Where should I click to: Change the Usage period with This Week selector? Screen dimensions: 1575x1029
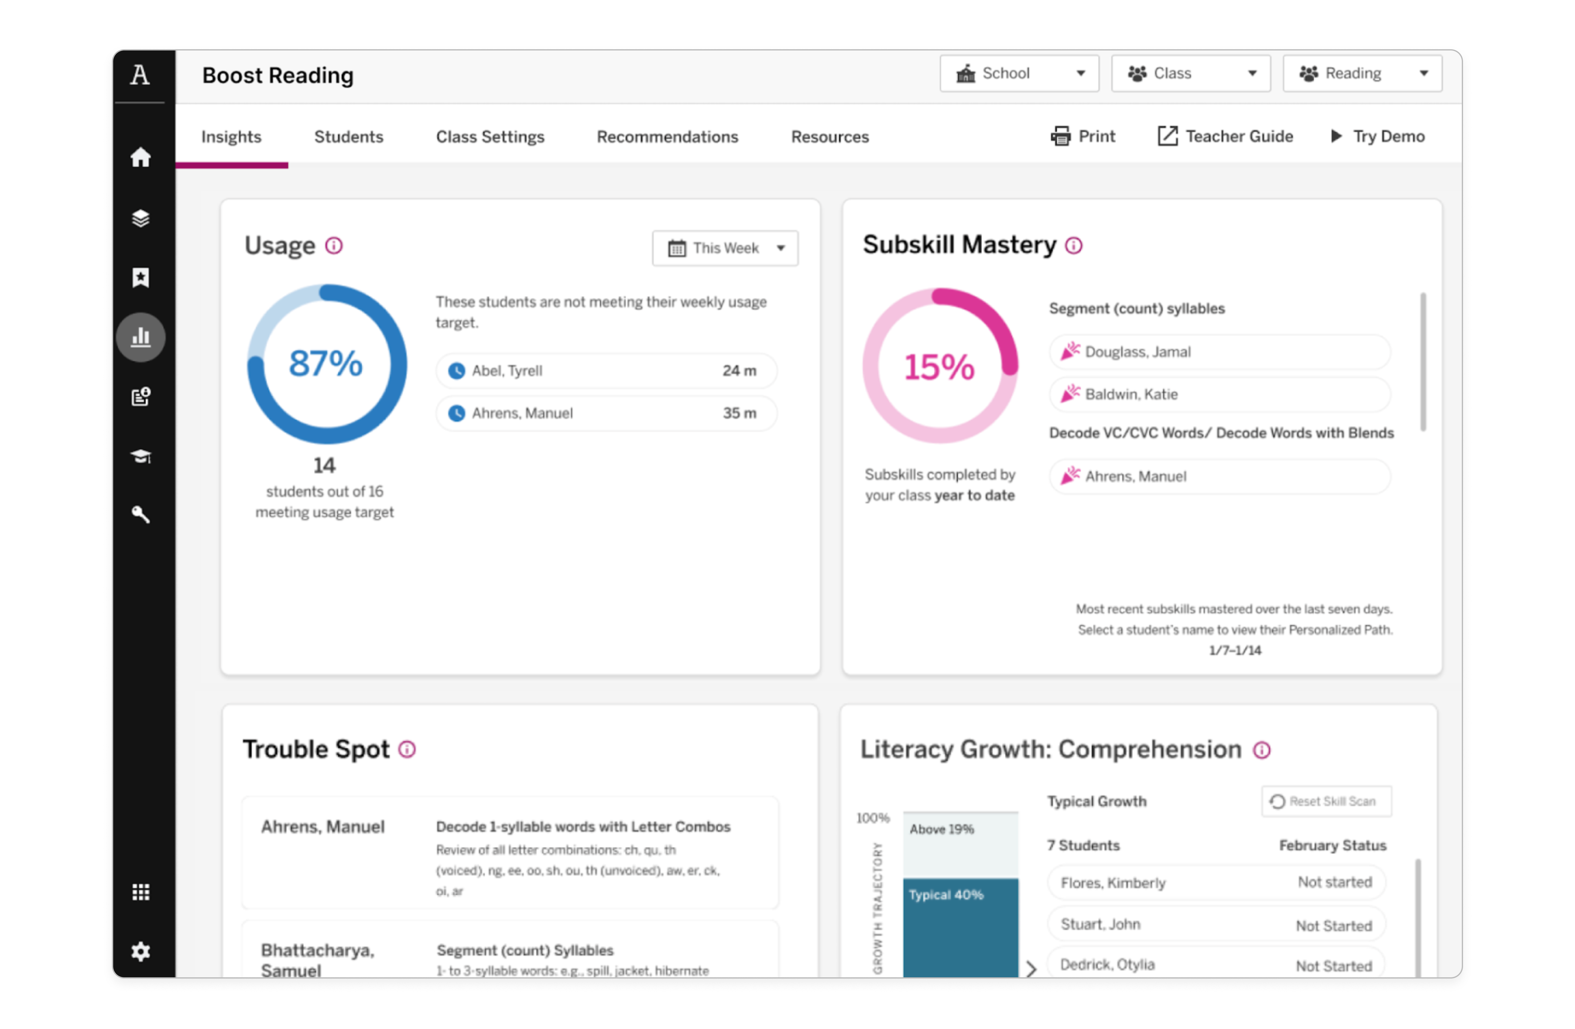pos(725,248)
